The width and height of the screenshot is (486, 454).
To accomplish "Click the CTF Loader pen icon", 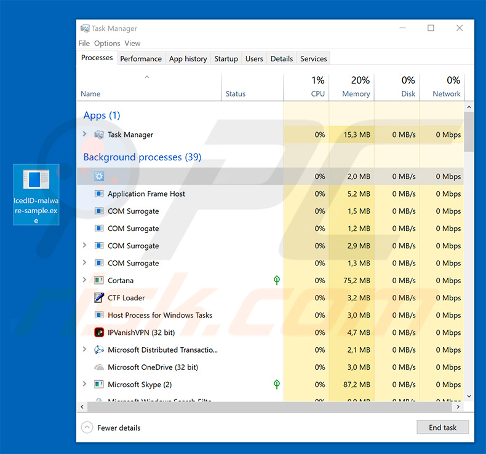I will pos(99,298).
